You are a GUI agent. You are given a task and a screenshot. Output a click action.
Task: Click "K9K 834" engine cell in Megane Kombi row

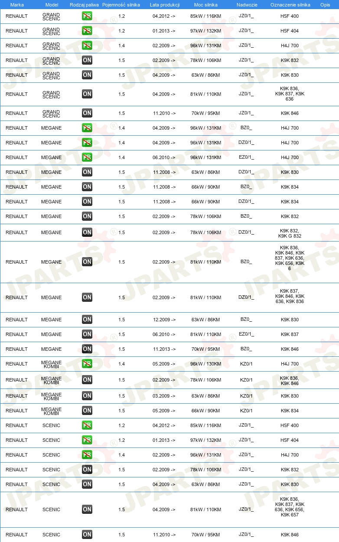[290, 411]
